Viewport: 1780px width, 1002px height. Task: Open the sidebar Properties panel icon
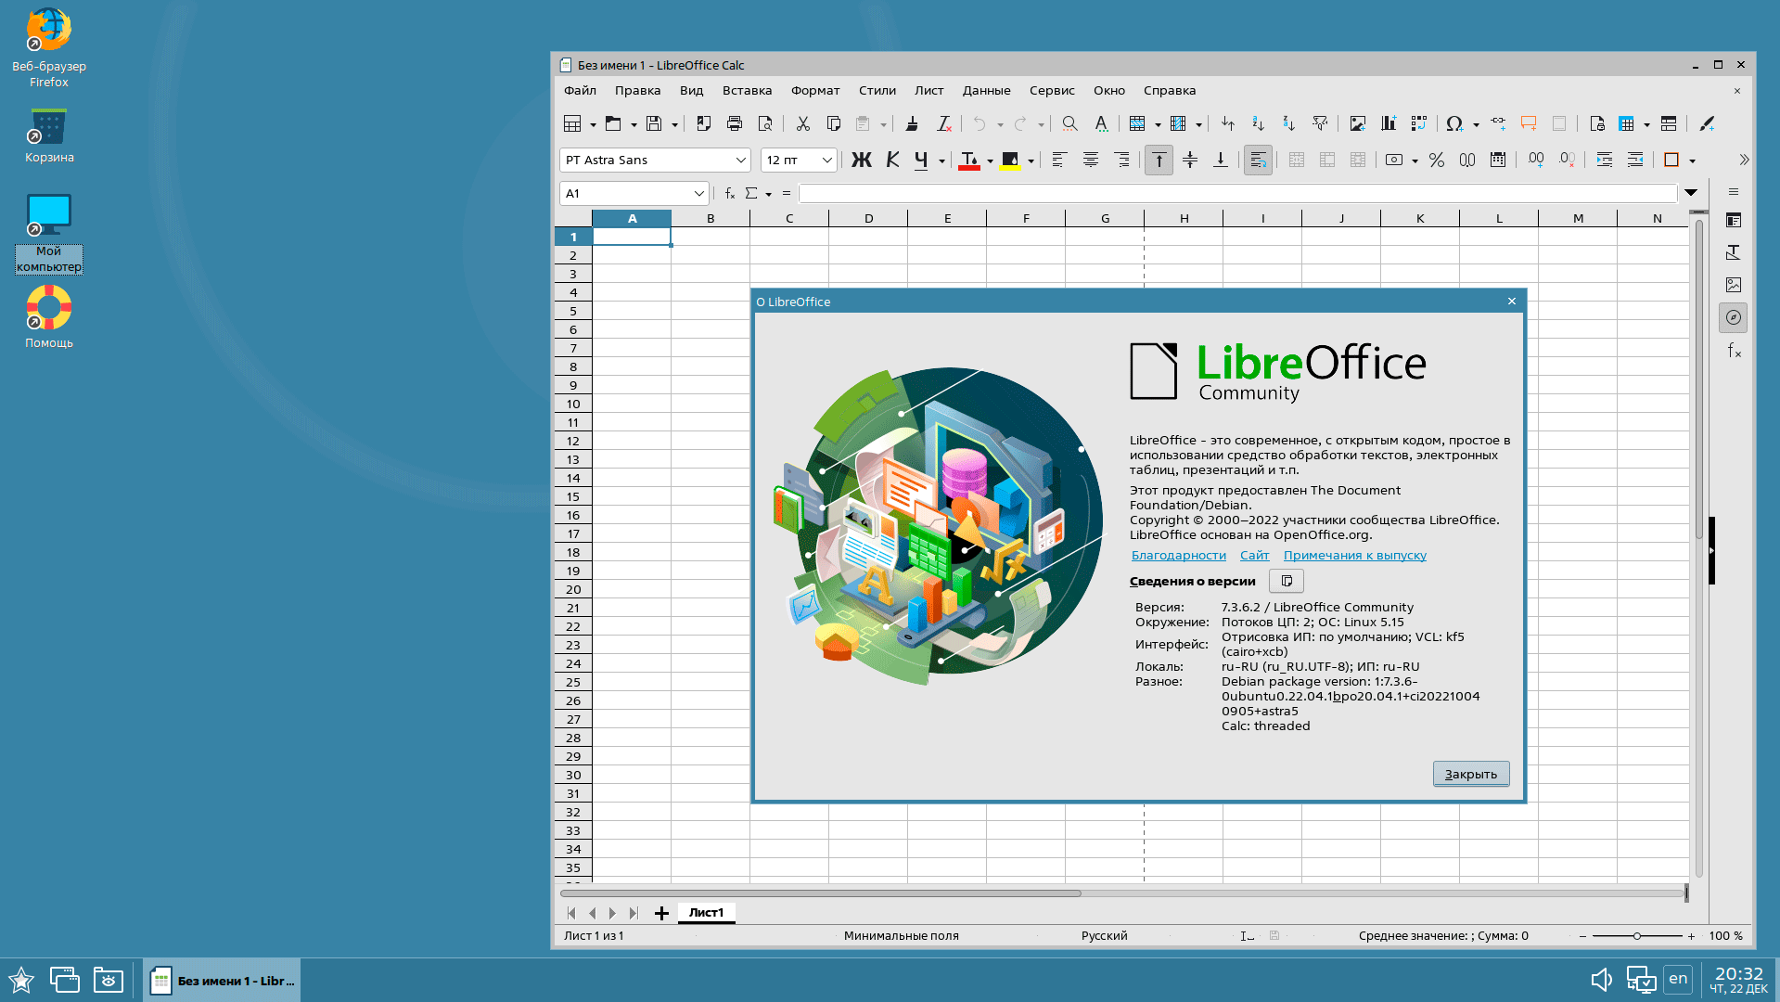[x=1734, y=220]
